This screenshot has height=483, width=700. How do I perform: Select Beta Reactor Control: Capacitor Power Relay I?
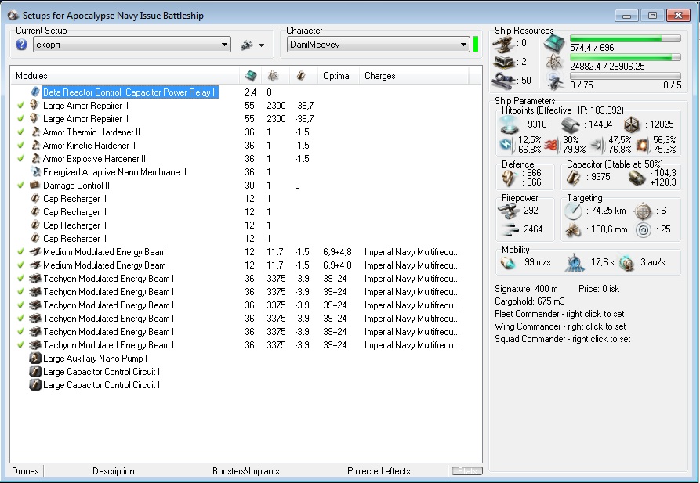[130, 92]
